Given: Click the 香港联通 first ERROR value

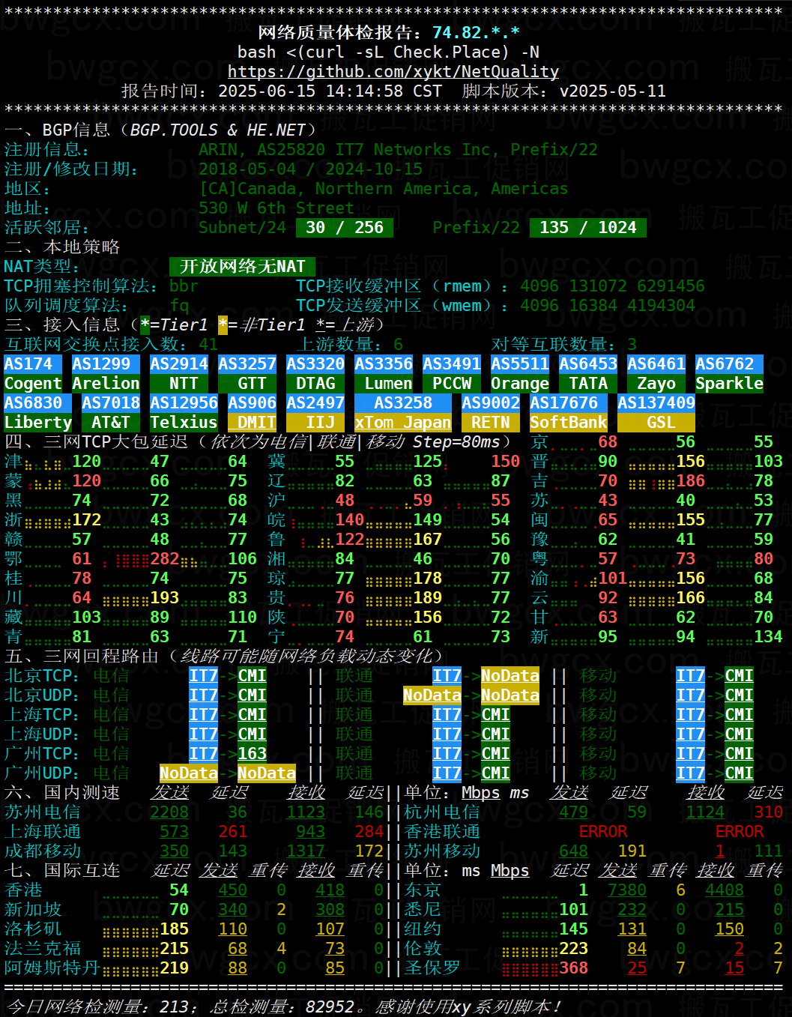Looking at the screenshot, I should pyautogui.click(x=602, y=831).
